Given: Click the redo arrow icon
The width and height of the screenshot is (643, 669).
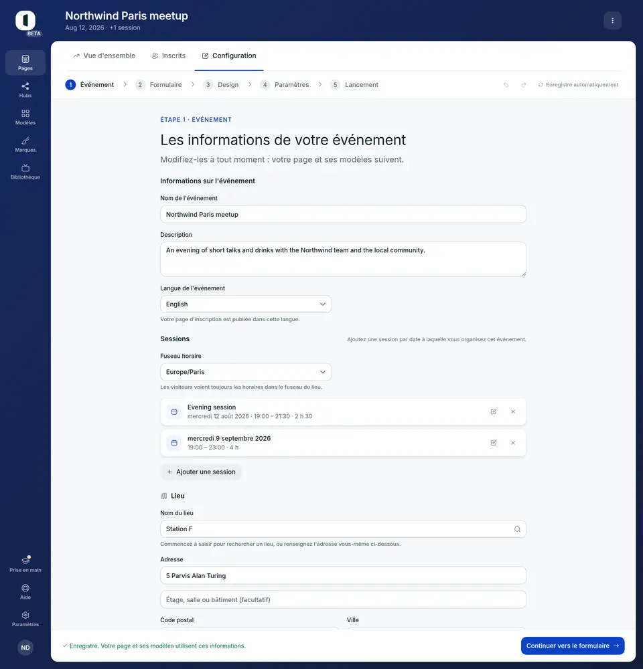Looking at the screenshot, I should pos(523,85).
